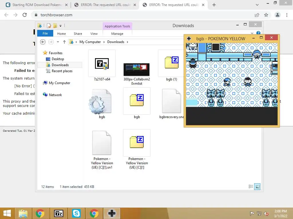Select the bgb (1) zip archive
293x219 pixels.
pos(172,65)
